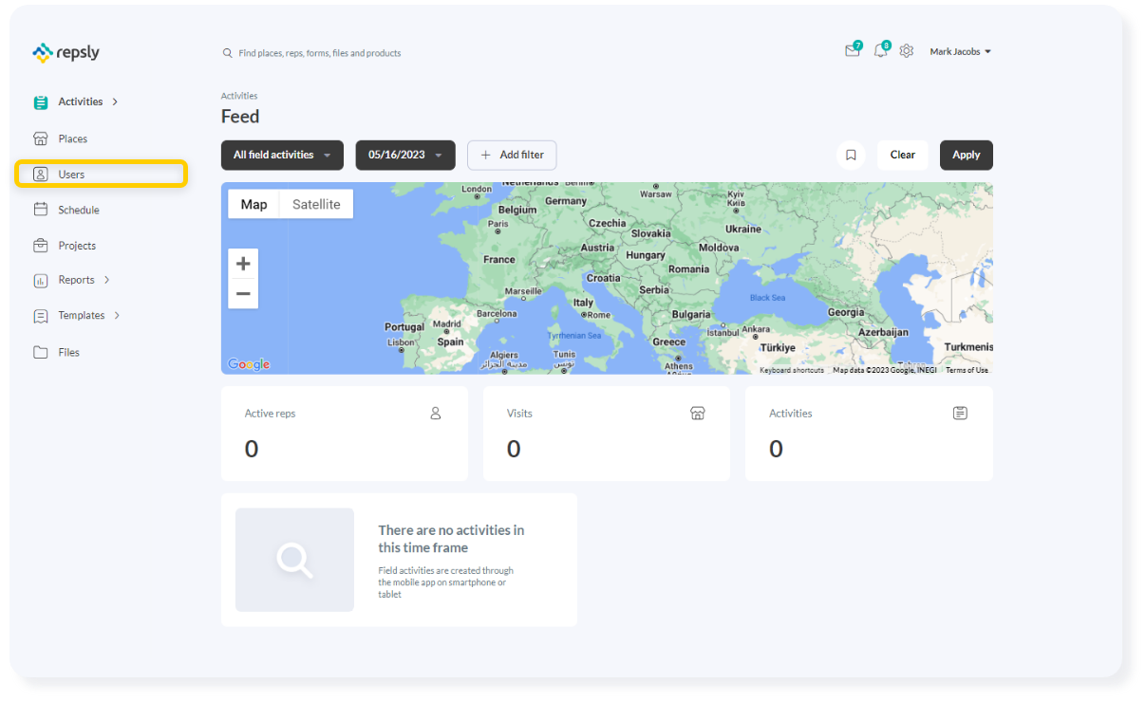This screenshot has height=701, width=1146.
Task: Click the Active reps person icon
Action: pos(436,413)
